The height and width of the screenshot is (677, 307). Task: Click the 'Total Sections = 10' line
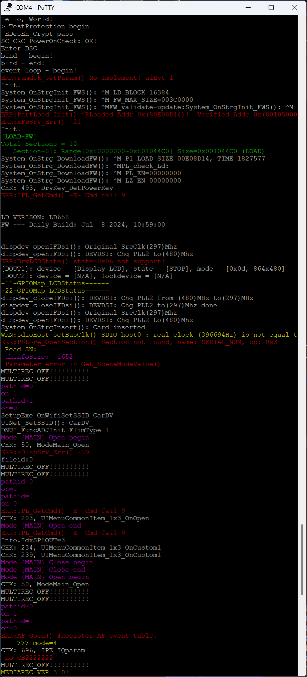click(39, 144)
